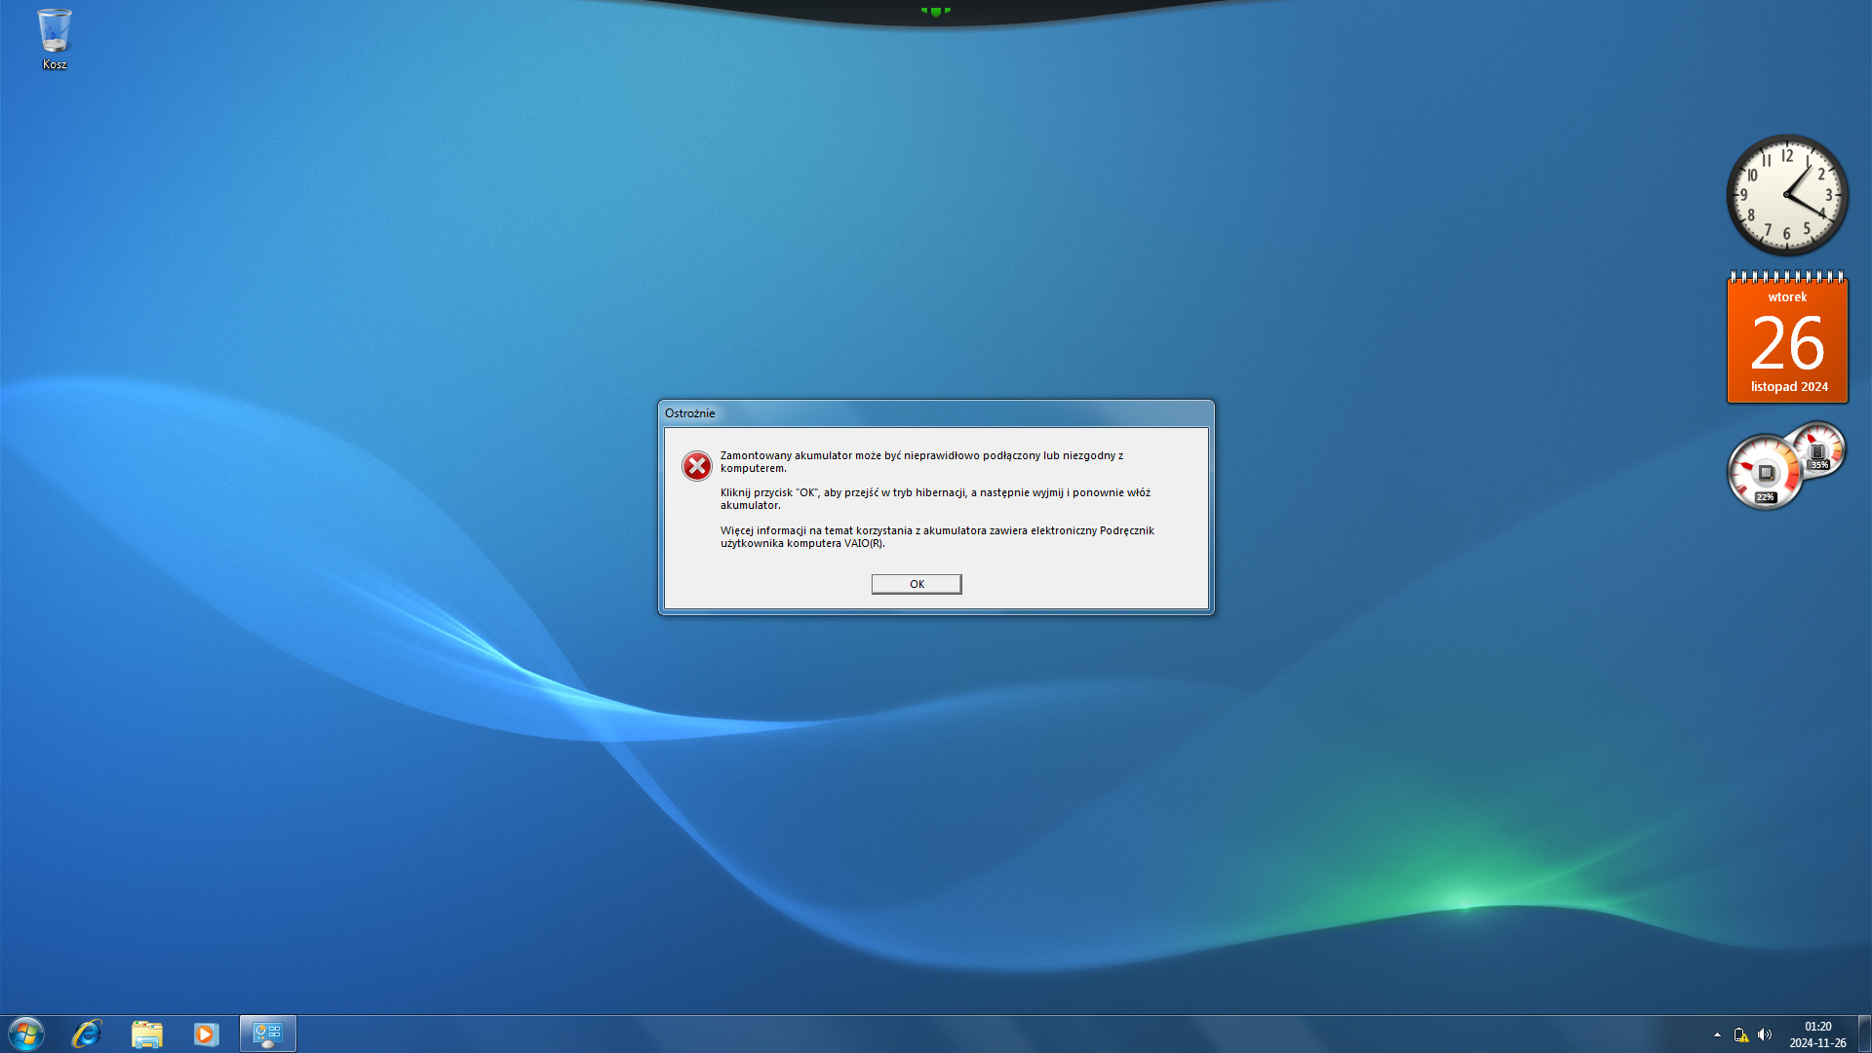Image resolution: width=1872 pixels, height=1053 pixels.
Task: Click the orange calendar gadget showing 26
Action: pos(1787,341)
